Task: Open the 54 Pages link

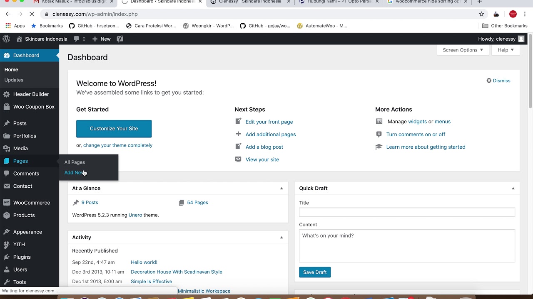Action: click(197, 203)
